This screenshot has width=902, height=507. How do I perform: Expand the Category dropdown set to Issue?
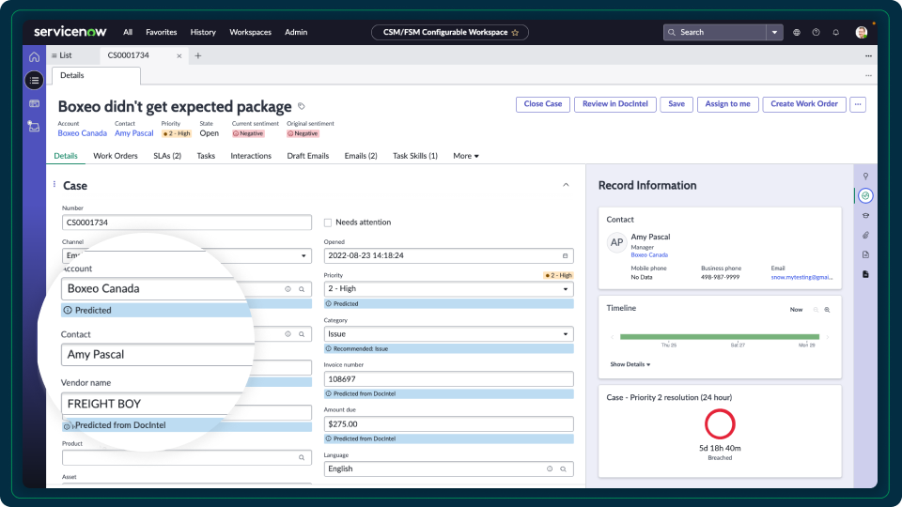tap(447, 334)
